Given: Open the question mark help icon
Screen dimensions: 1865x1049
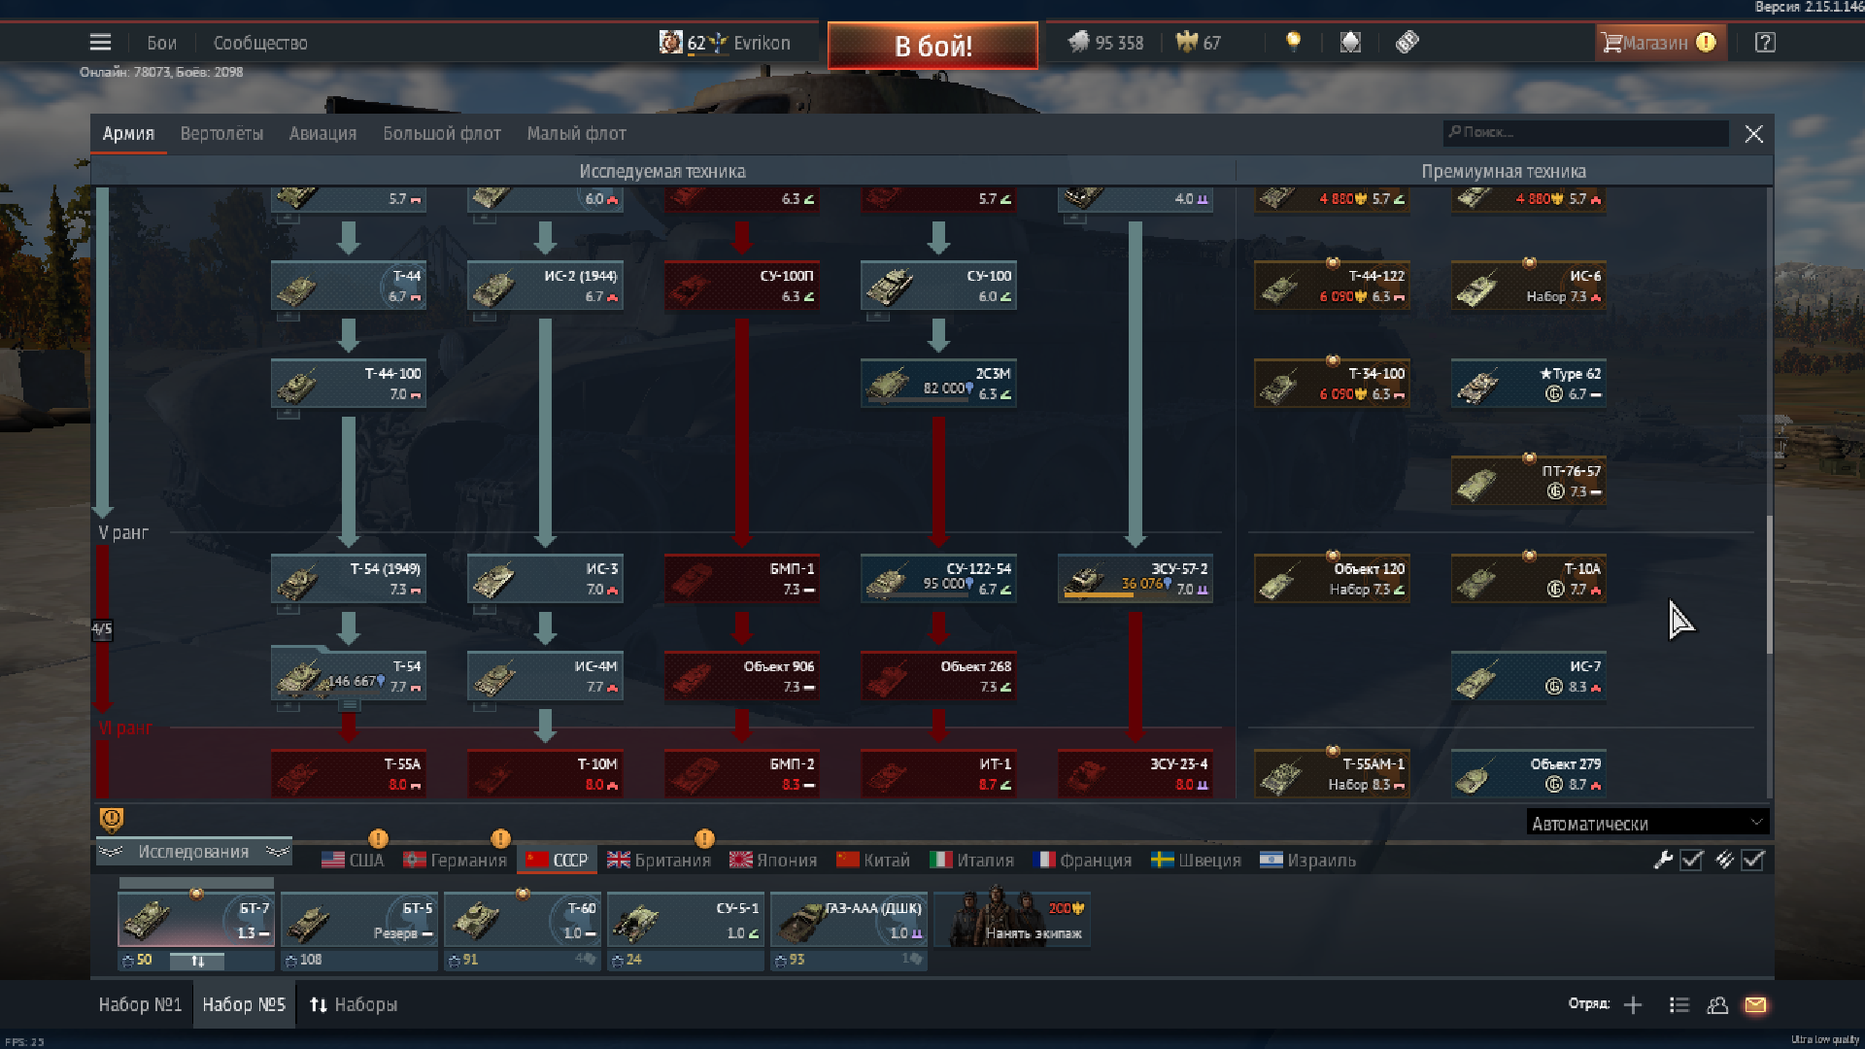Looking at the screenshot, I should [1765, 43].
